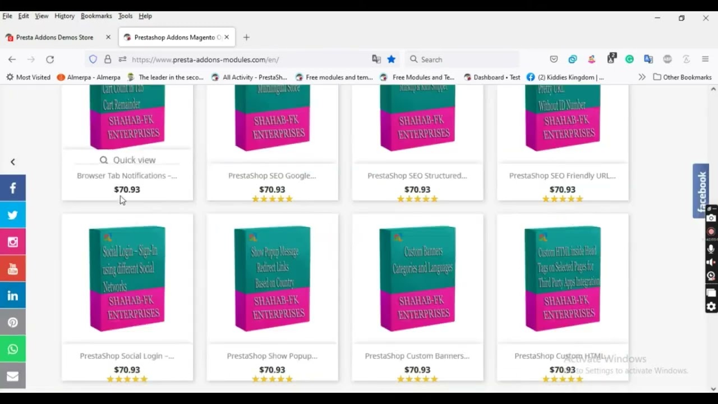The image size is (718, 404).
Task: Click Show Popup Message product image
Action: 272,278
